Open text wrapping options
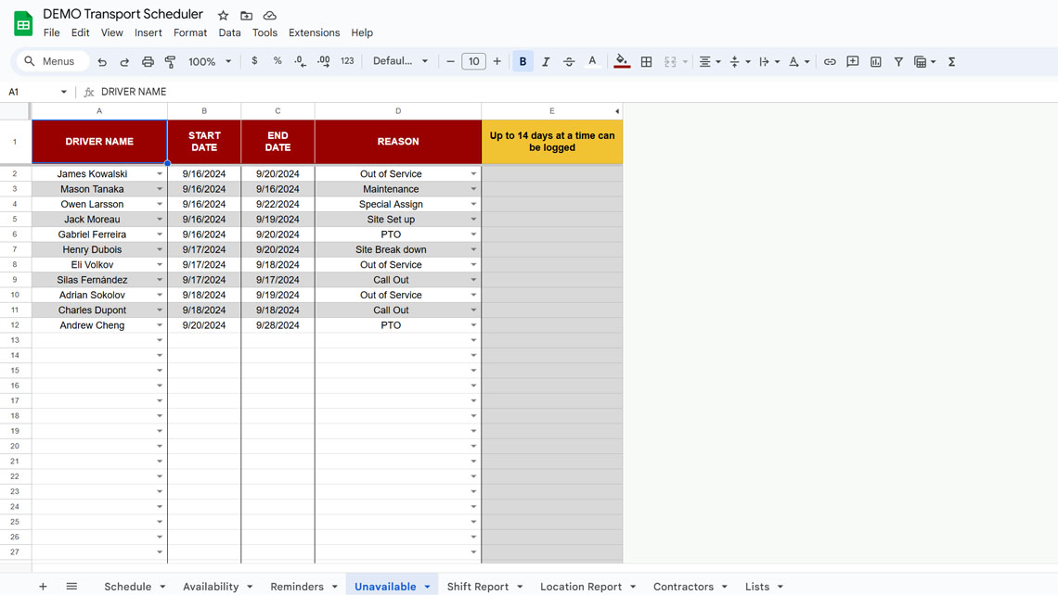 point(769,61)
